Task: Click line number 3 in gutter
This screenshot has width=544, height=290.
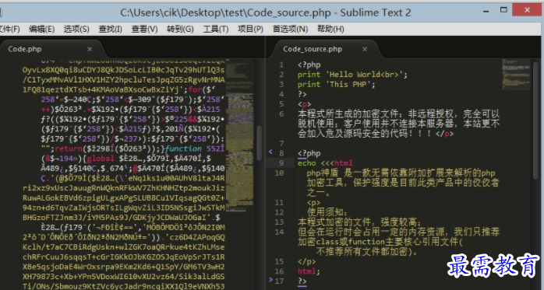Action: coord(281,85)
